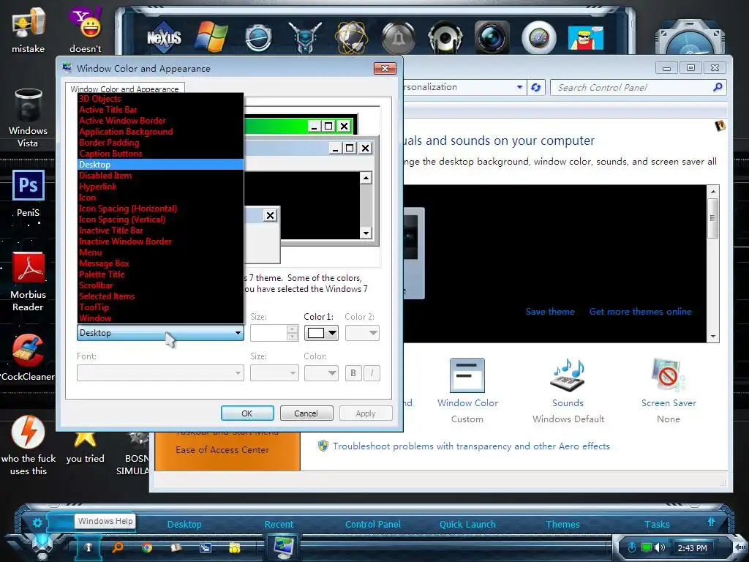749x562 pixels.
Task: Pick 'Message Box' in the item list
Action: (x=160, y=263)
